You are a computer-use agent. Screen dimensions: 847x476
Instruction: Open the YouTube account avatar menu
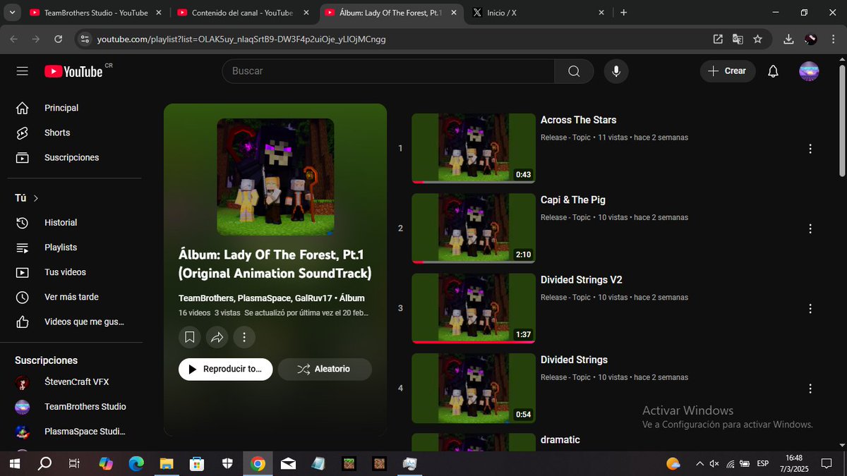(x=809, y=71)
